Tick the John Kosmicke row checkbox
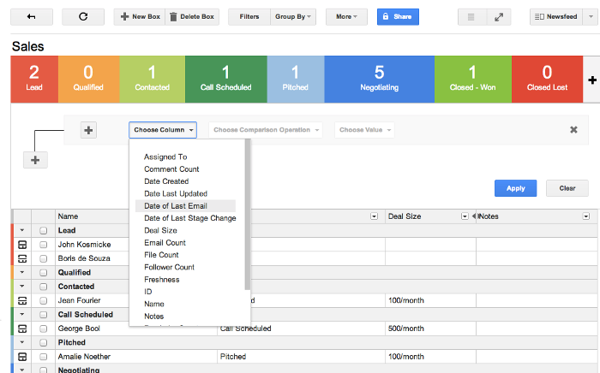 click(43, 245)
